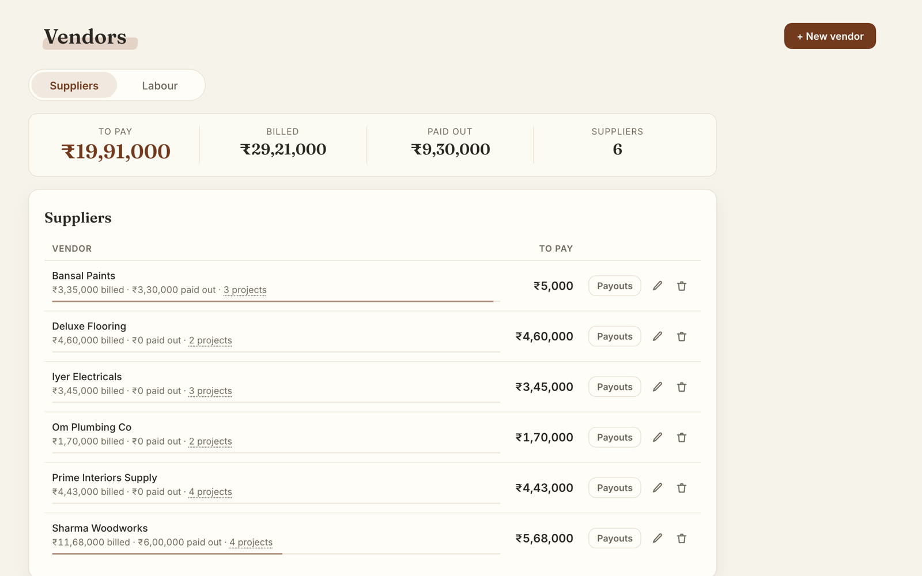Click the TO PAY column header
922x576 pixels.
tap(556, 249)
